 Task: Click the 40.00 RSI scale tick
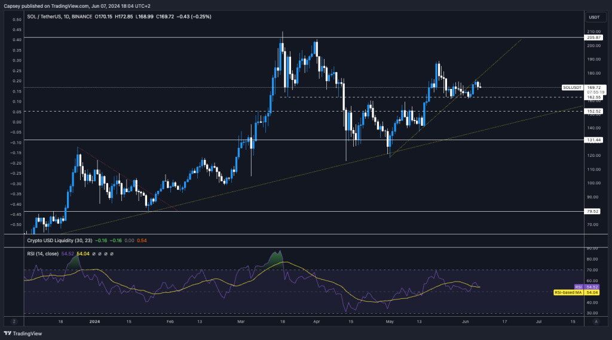pos(592,302)
